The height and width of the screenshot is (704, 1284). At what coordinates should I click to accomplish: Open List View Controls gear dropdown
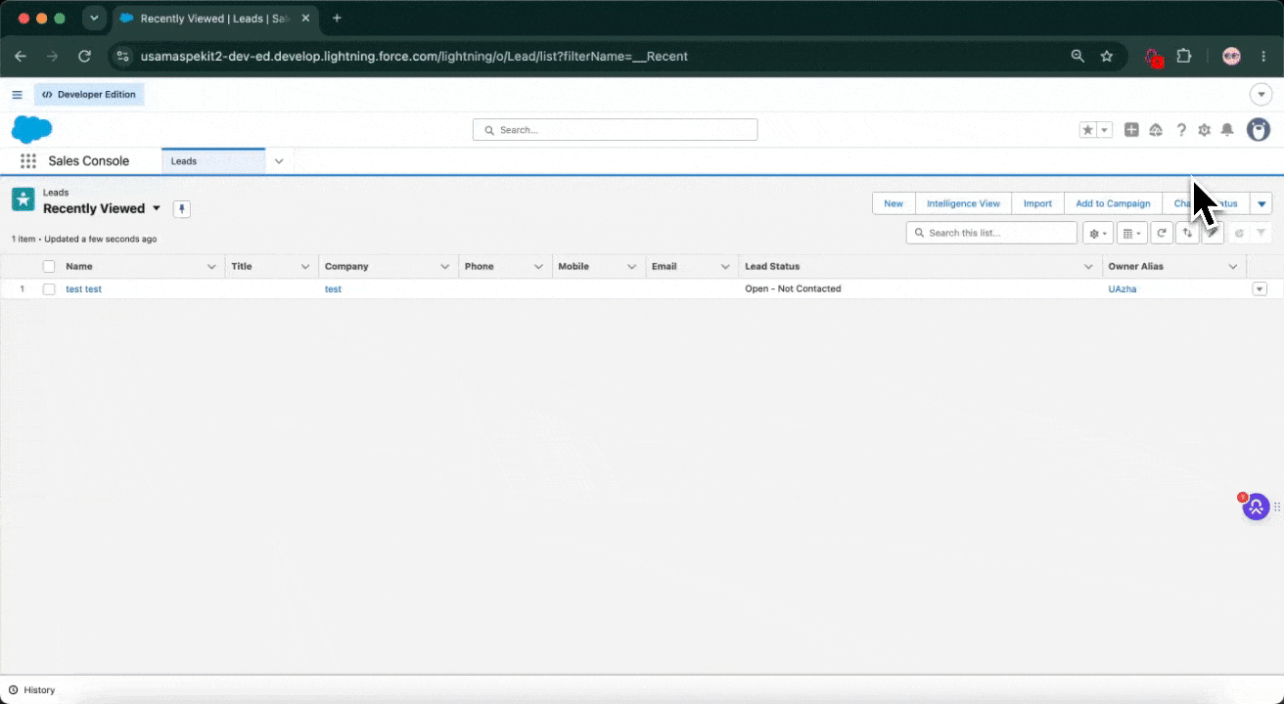(1097, 233)
